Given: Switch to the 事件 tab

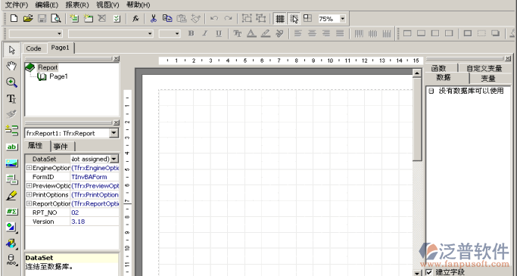Looking at the screenshot, I should coord(61,146).
